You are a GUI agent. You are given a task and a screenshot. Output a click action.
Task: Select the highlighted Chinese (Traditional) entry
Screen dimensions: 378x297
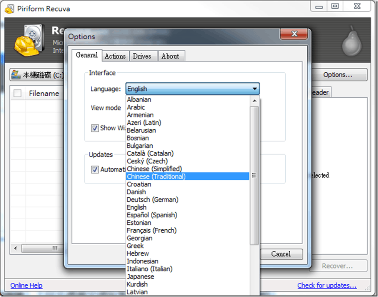coord(188,176)
